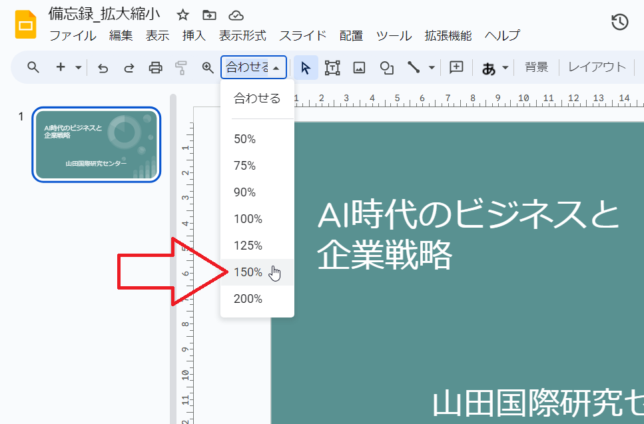
Task: Click the zoom magnifier tool icon
Action: (208, 68)
